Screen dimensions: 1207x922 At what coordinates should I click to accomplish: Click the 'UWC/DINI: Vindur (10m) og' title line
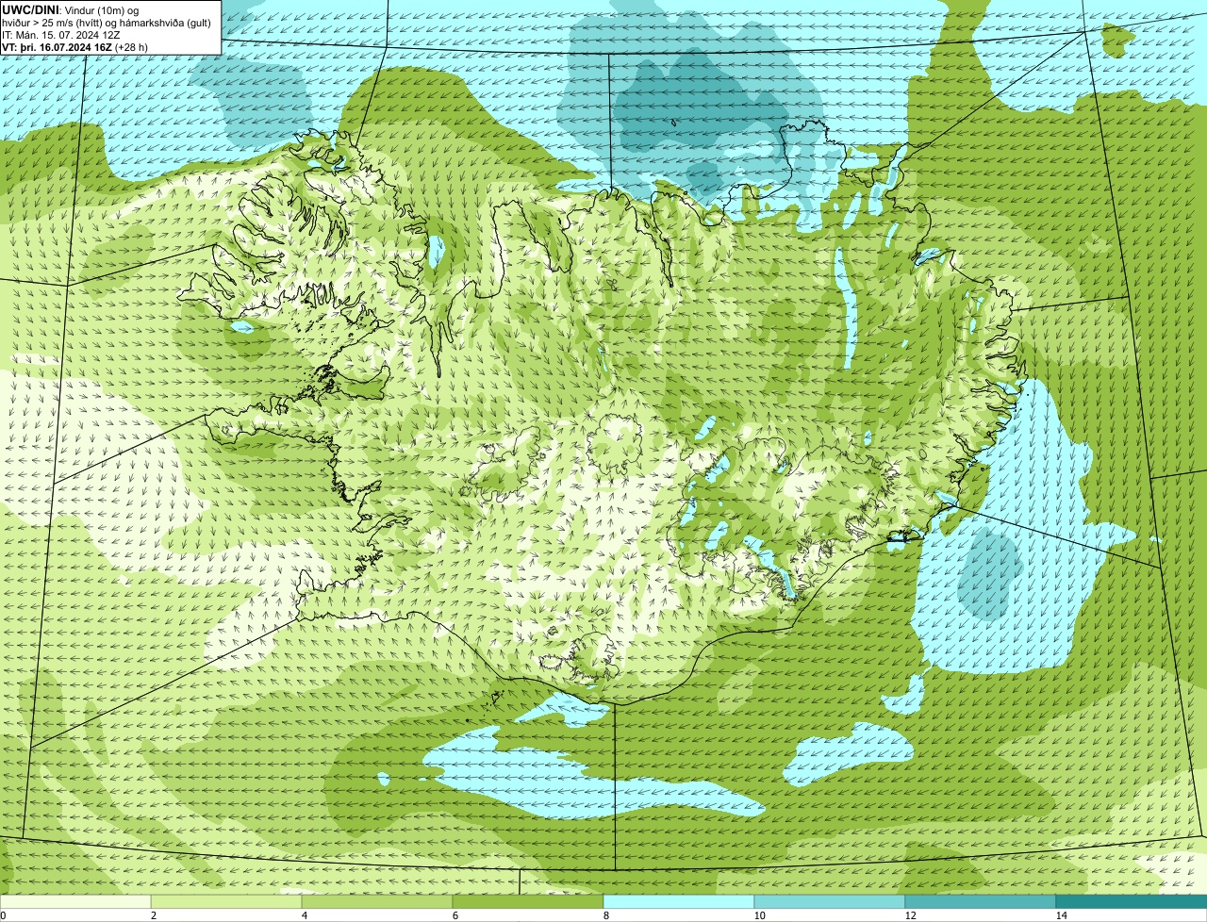coord(71,9)
